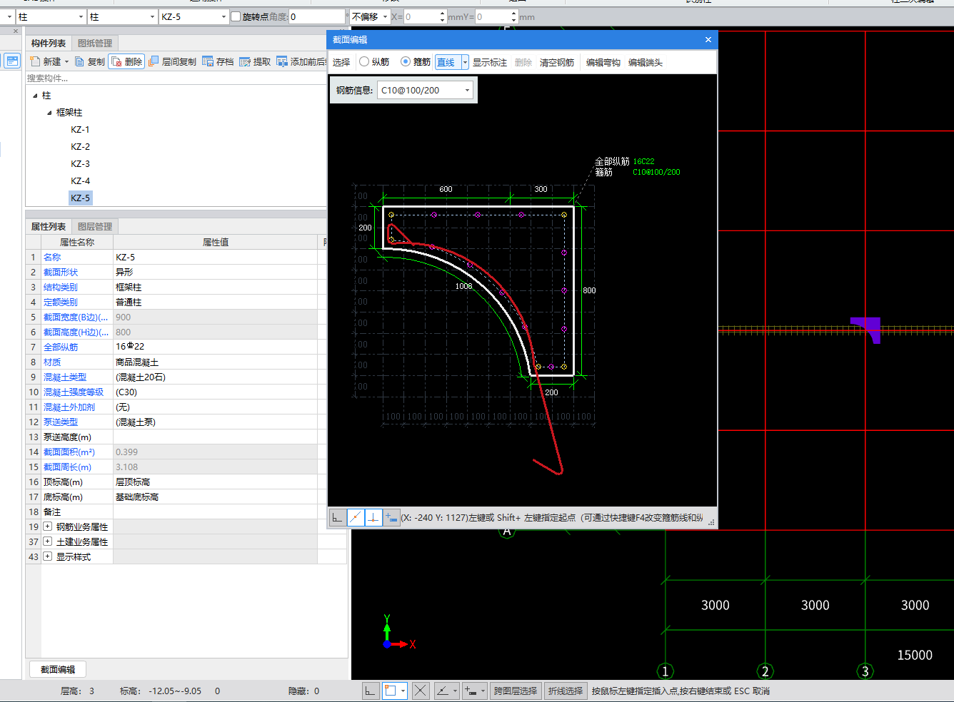Click the 编辑弯钩 button
This screenshot has height=702, width=954.
[603, 63]
